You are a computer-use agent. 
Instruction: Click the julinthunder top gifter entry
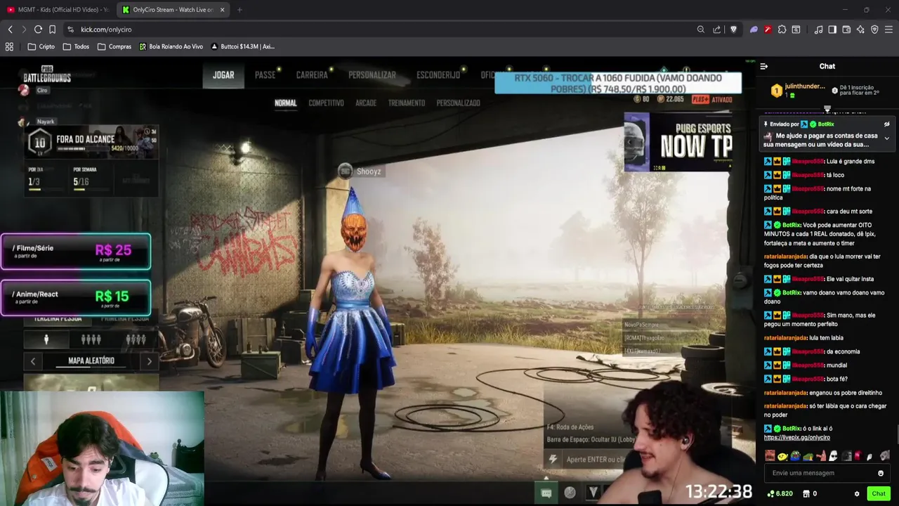tap(798, 90)
